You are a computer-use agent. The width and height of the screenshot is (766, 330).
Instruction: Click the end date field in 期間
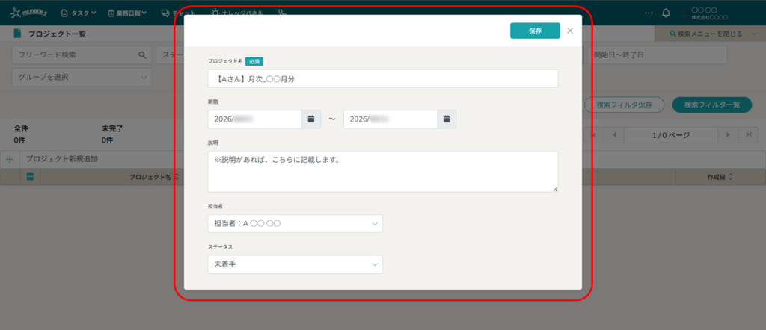390,119
